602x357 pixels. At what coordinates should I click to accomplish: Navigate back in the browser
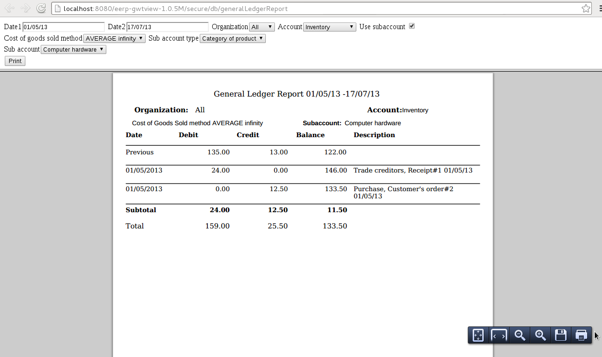click(10, 8)
